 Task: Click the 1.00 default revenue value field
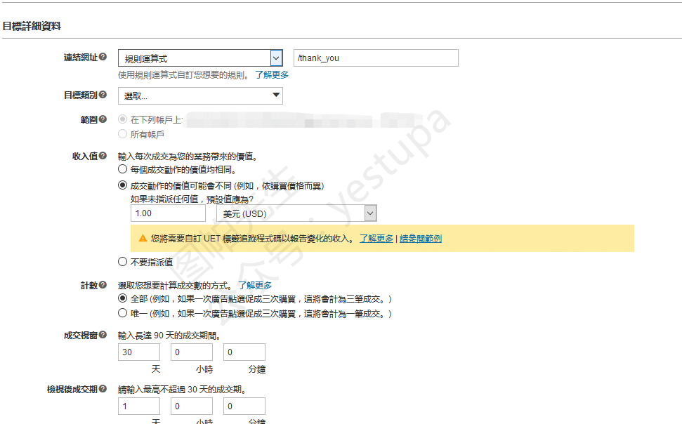168,213
